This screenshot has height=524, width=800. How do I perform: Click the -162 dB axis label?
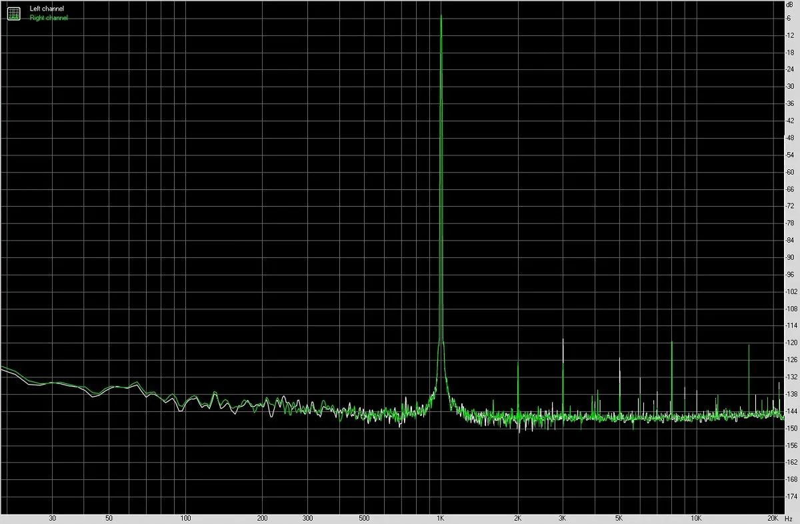click(792, 462)
